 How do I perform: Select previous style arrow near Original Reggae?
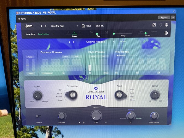pyautogui.click(x=69, y=42)
